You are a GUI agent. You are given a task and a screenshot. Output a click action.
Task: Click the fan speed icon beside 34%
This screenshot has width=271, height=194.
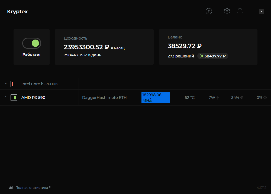tap(242, 98)
